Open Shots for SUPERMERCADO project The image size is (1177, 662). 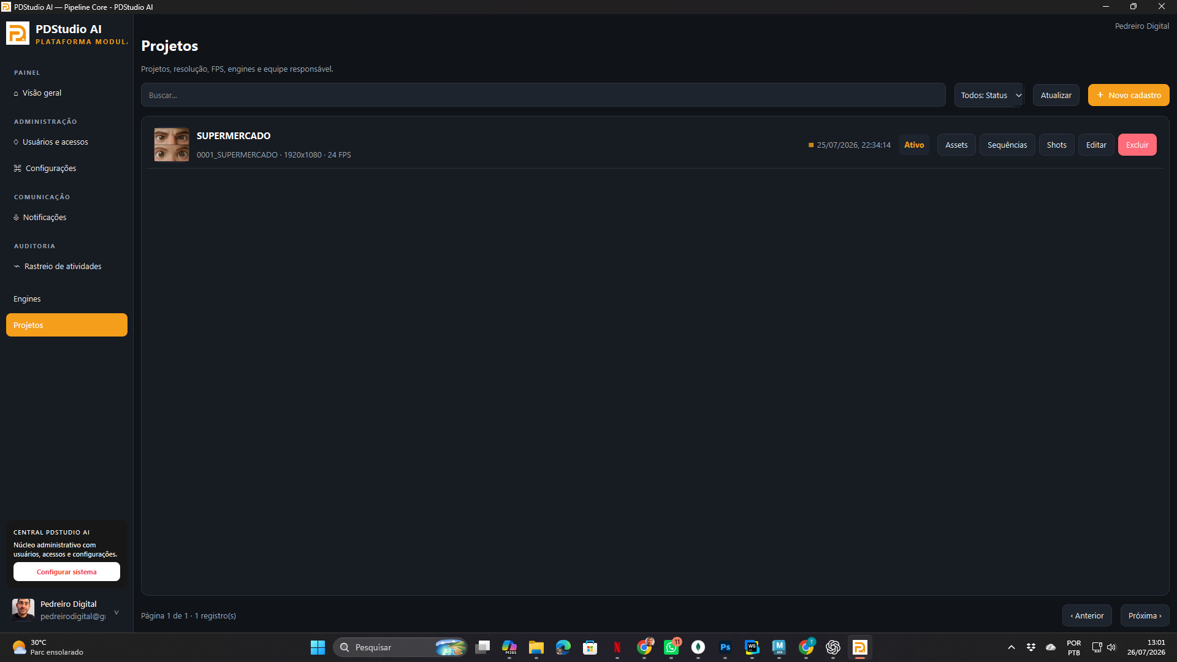[x=1056, y=145]
